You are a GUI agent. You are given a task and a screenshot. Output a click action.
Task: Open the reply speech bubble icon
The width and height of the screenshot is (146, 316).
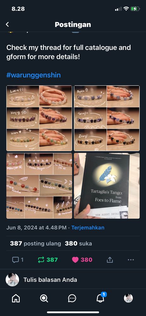(15, 260)
